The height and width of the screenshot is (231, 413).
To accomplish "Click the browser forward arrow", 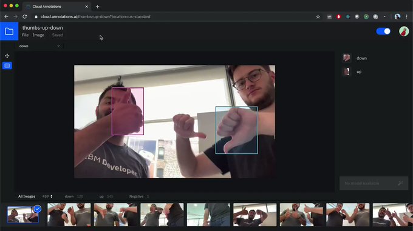I will click(15, 16).
